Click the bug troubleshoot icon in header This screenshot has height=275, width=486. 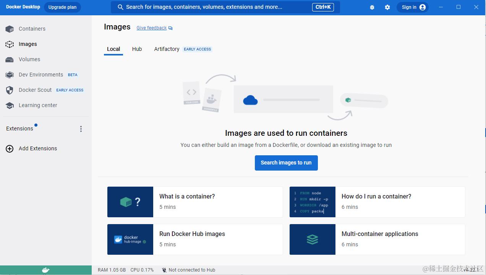[x=372, y=7]
